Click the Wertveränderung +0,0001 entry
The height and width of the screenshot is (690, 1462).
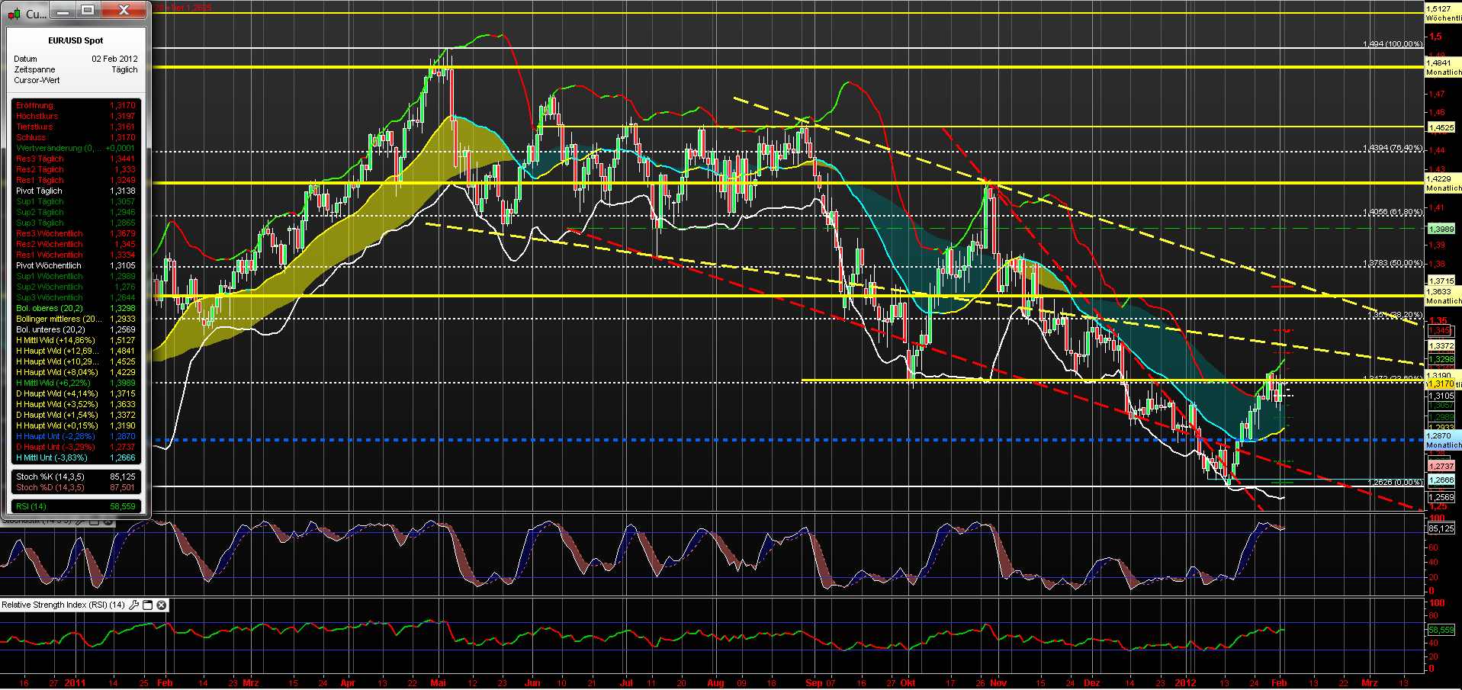point(74,148)
